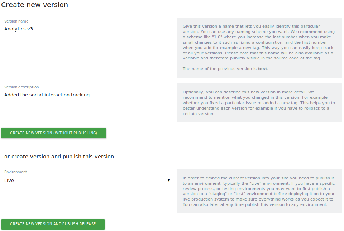The image size is (344, 231).
Task: Click the Create new version and publish release button
Action: pos(53,224)
